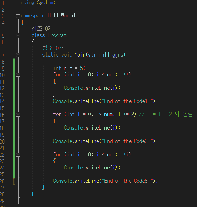Click the "End of the Code1." string
Viewport: 197px width, 207px height.
click(127, 101)
